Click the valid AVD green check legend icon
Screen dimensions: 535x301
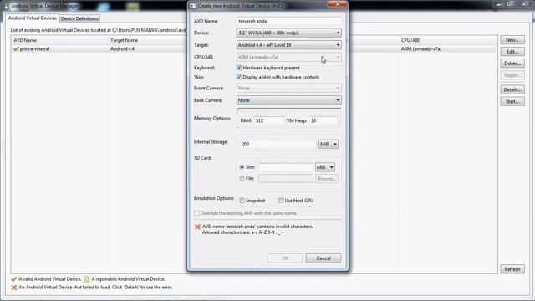[13, 279]
